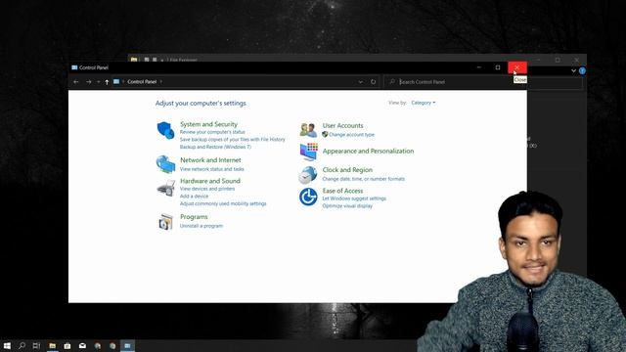
Task: Click the Control Panel title bar icon
Action: [74, 67]
